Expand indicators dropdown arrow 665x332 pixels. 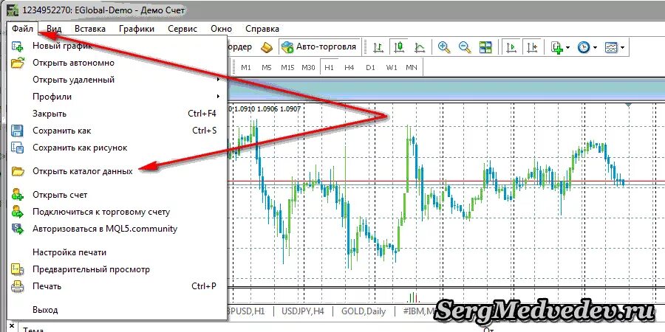click(x=568, y=47)
